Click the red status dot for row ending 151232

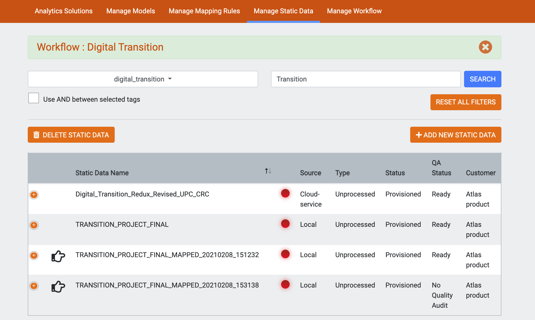pyautogui.click(x=285, y=254)
